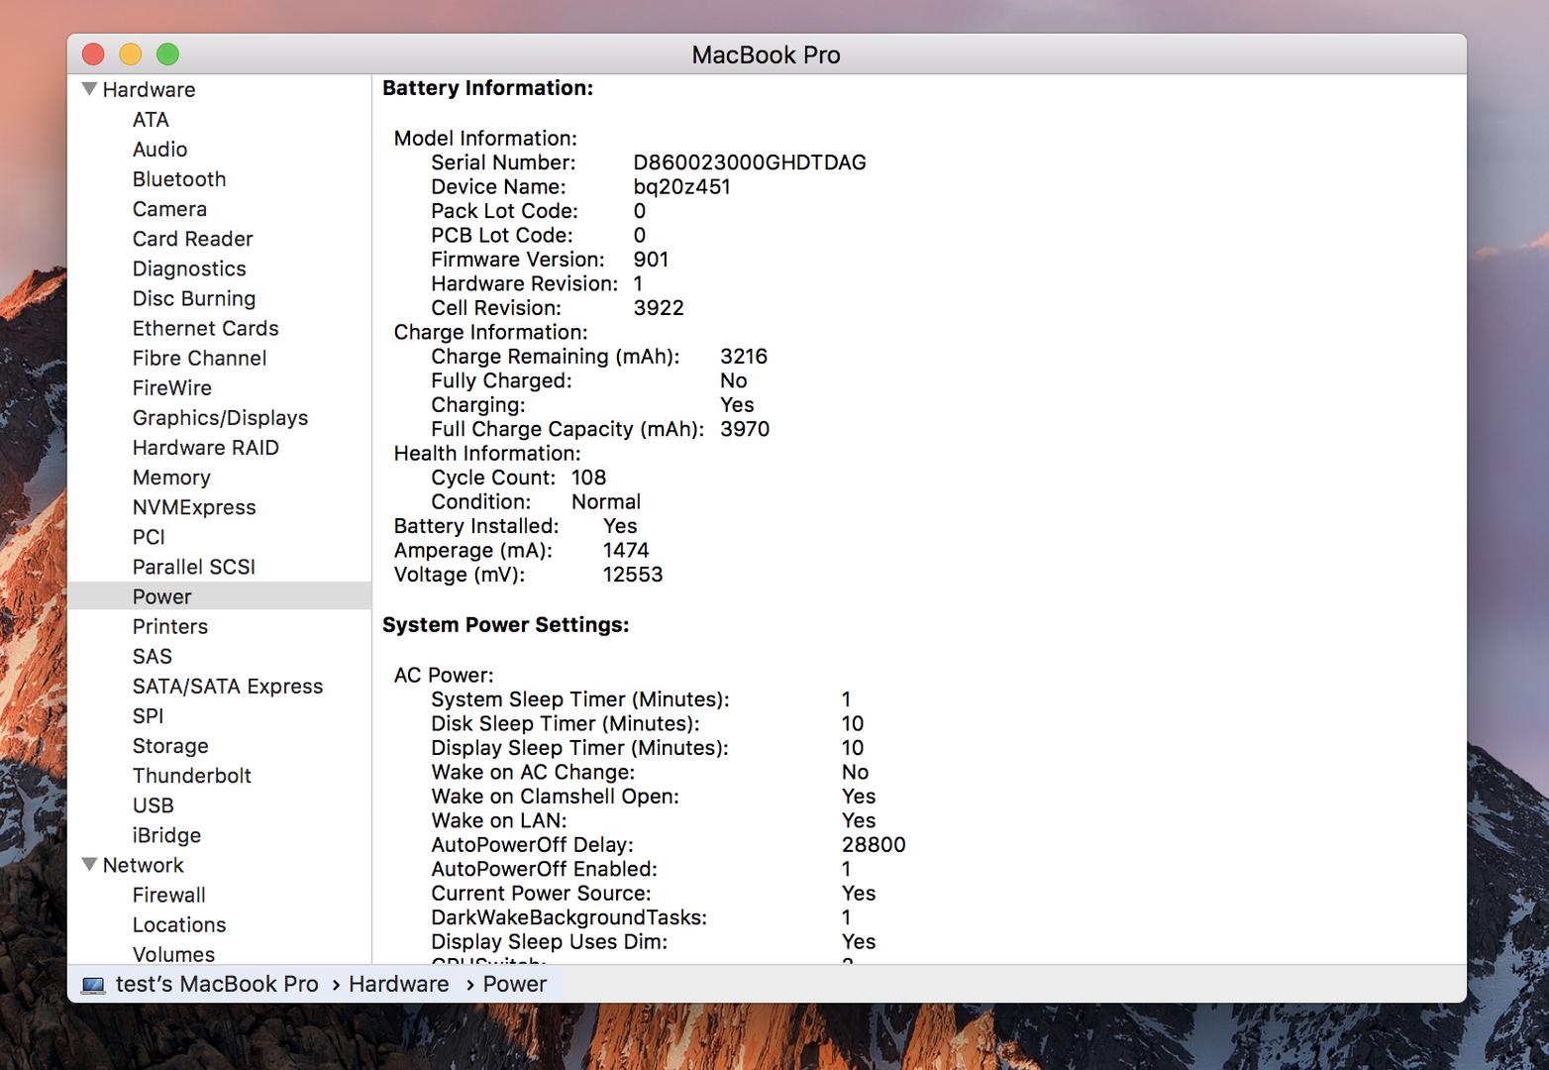Open the Card Reader section
Viewport: 1549px width, 1070px height.
coord(192,239)
